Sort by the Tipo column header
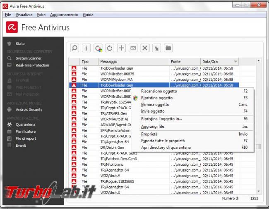This screenshot has width=269, height=209. [89, 61]
